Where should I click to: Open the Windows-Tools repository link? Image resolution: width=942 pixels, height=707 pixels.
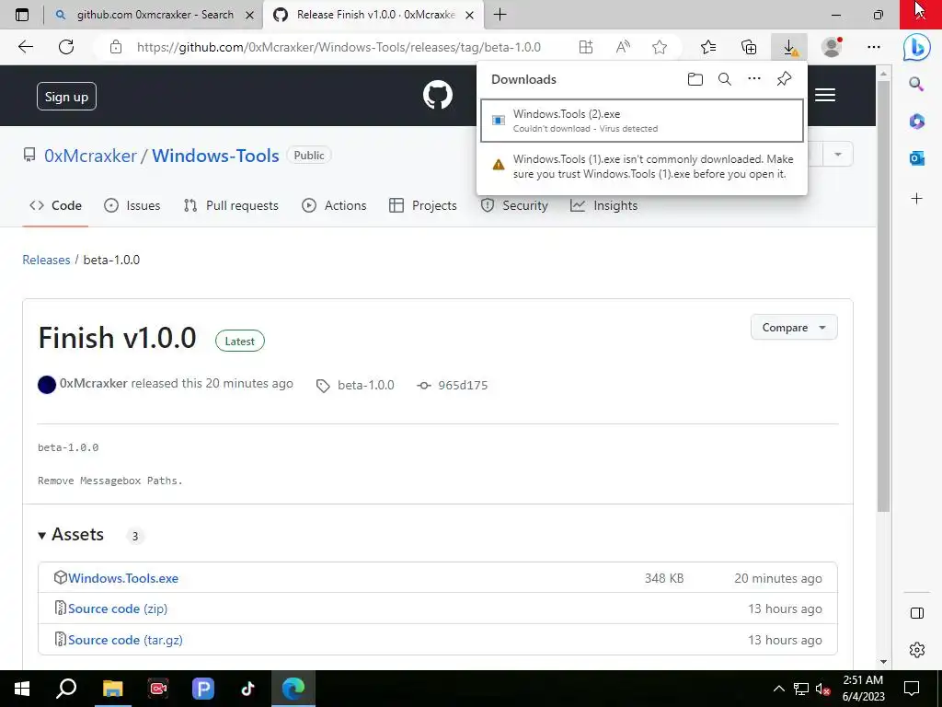tap(215, 156)
